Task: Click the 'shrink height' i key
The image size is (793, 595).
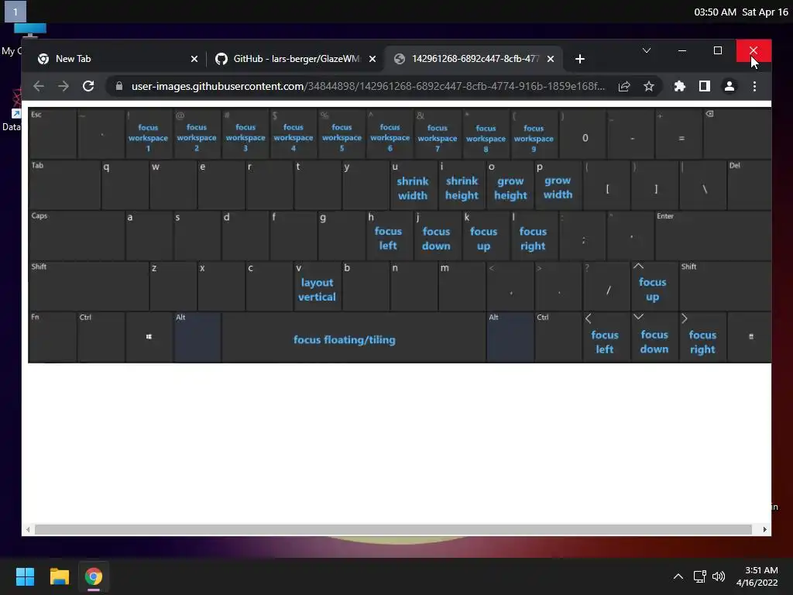Action: (x=462, y=184)
